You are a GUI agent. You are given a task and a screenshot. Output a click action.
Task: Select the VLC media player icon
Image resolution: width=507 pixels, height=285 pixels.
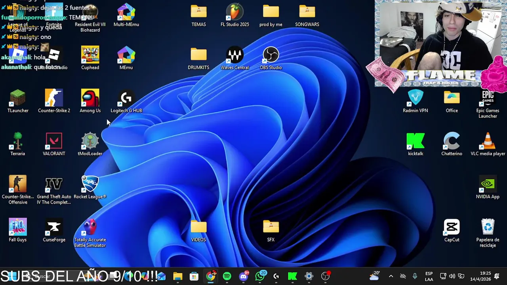[488, 144]
